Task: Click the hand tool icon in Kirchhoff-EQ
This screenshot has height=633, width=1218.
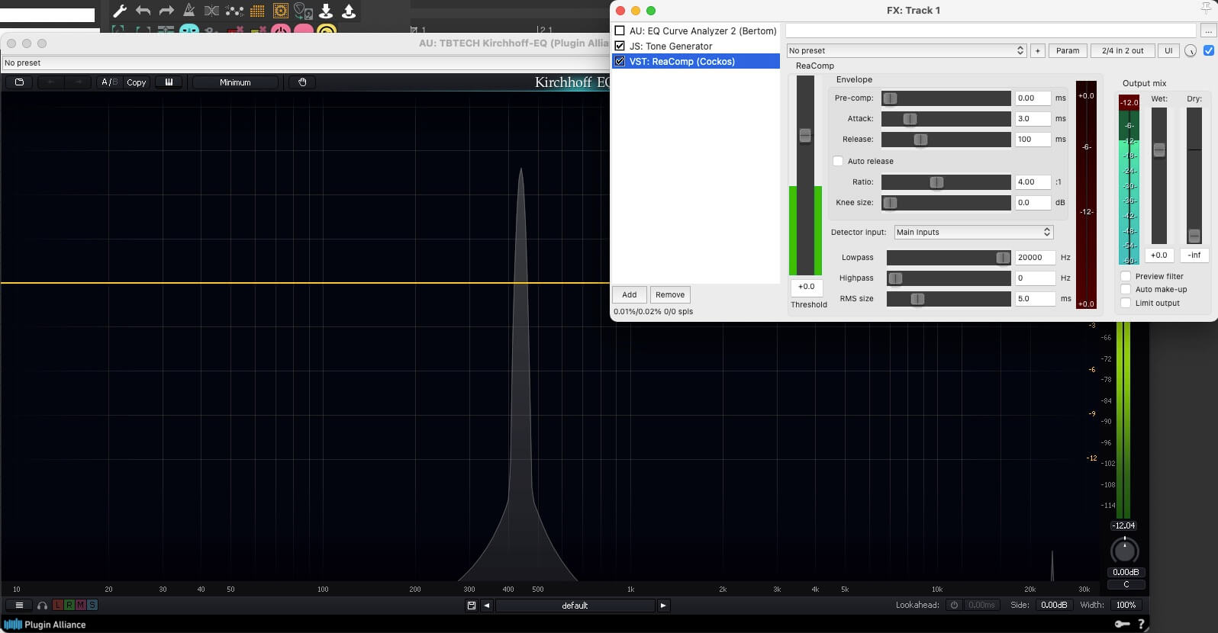Action: [302, 82]
